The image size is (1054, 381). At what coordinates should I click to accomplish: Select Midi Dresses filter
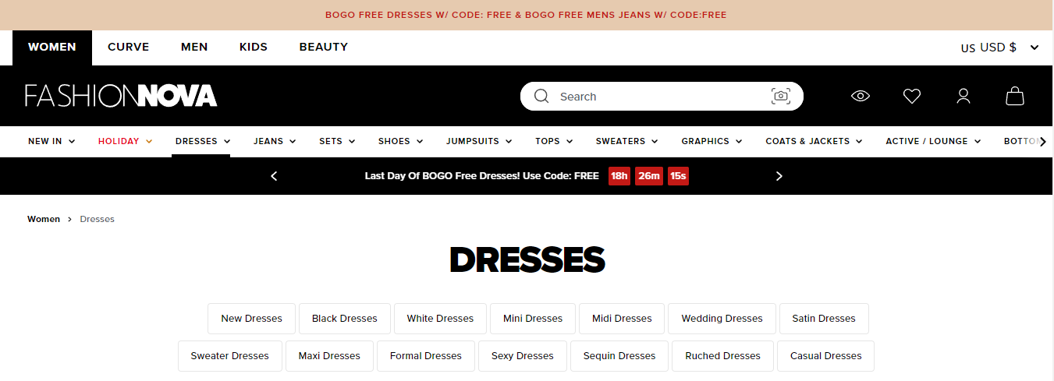tap(622, 319)
